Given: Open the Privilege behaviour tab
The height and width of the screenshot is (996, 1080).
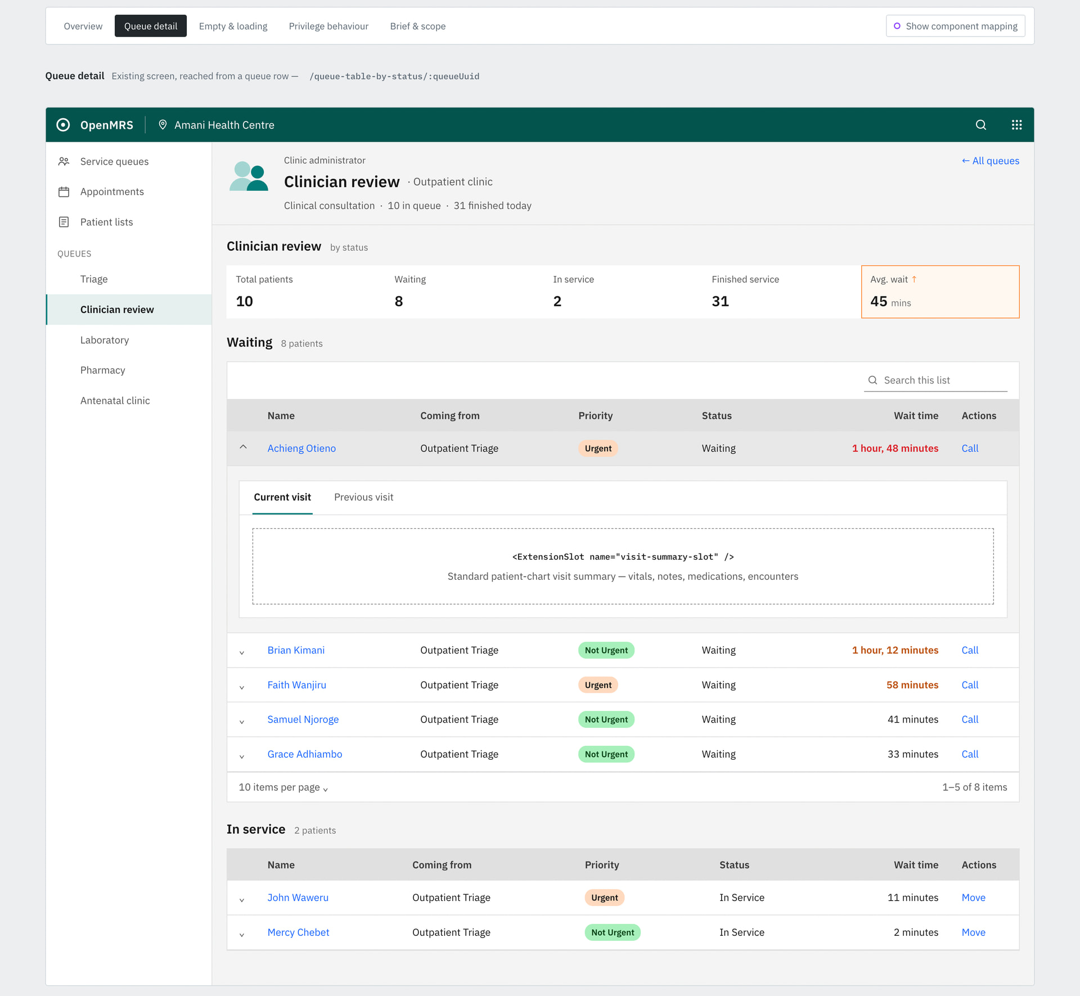Looking at the screenshot, I should 328,26.
